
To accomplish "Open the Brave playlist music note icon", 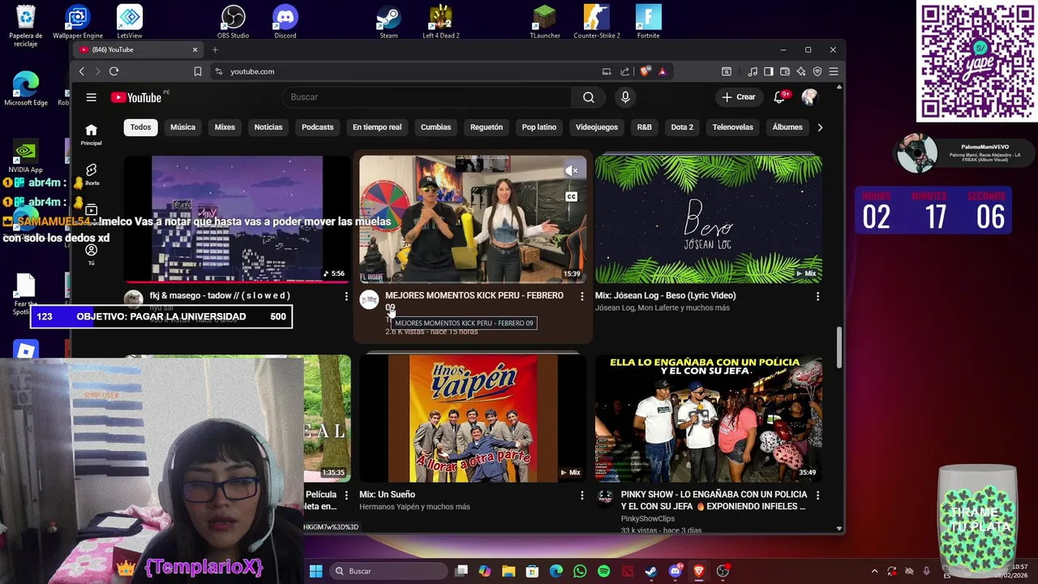I will tap(753, 71).
